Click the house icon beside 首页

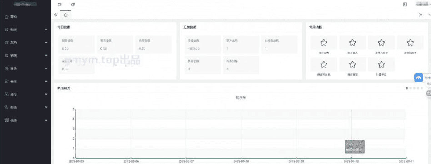click(x=7, y=17)
